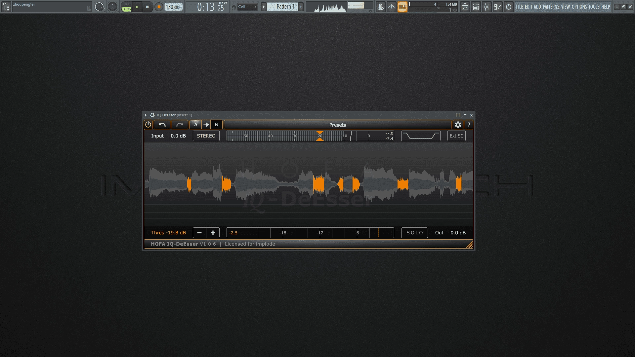Toggle IQ-DeEsser power bypass button
Image resolution: width=635 pixels, height=357 pixels.
click(148, 125)
